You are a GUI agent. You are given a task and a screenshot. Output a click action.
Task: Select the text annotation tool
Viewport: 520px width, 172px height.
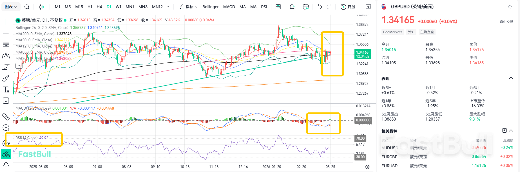tap(6, 89)
